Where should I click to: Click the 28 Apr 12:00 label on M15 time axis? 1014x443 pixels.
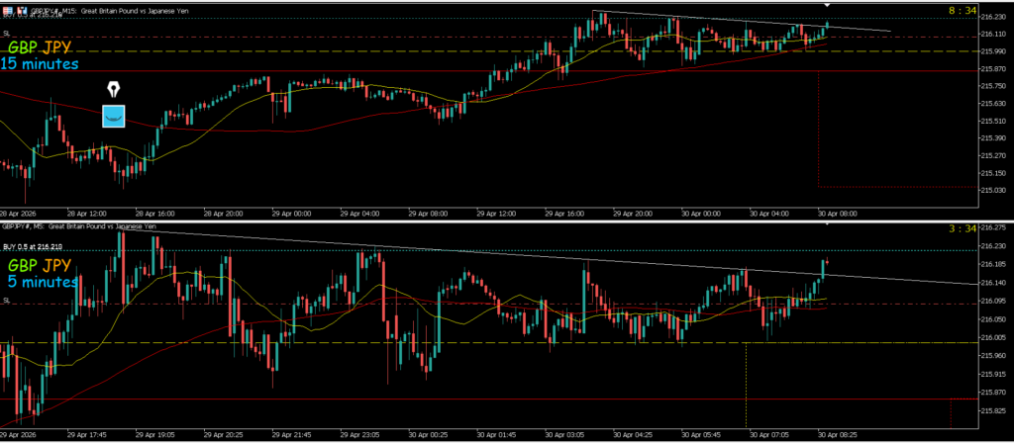86,212
